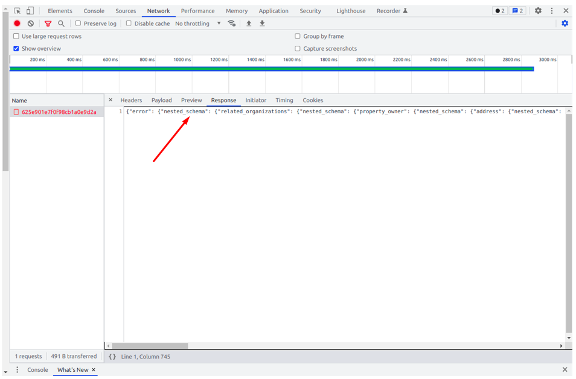Image resolution: width=576 pixels, height=379 pixels.
Task: Stop recording network log
Action: (17, 23)
